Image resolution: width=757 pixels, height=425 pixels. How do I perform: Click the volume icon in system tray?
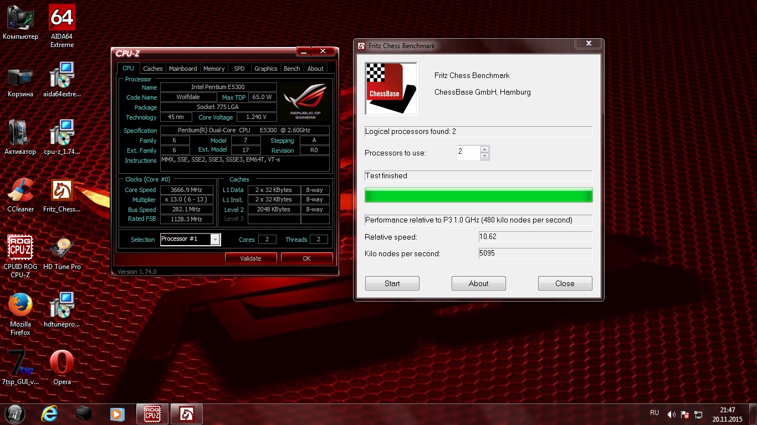click(x=671, y=414)
